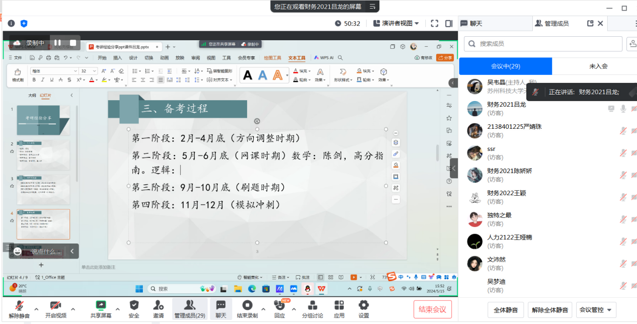The width and height of the screenshot is (637, 324).
Task: Expand the 会议管控 dropdown
Action: click(596, 310)
